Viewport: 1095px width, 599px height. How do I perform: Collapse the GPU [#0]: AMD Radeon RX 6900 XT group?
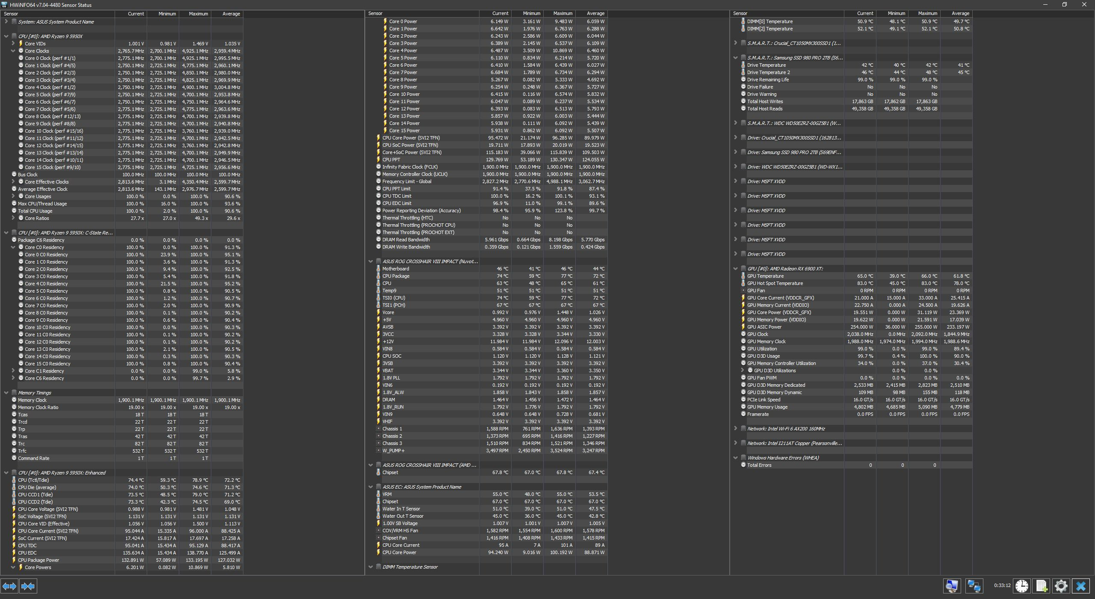click(735, 269)
